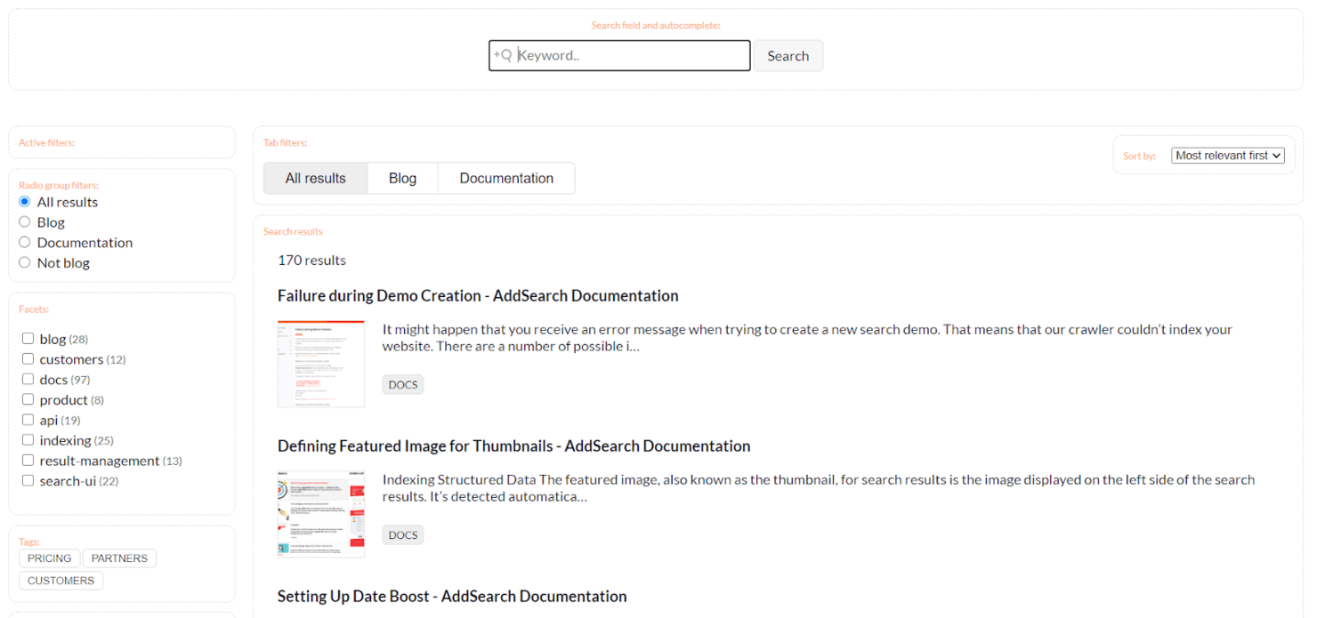The image size is (1317, 618).
Task: Select the Blog radio button
Action: [25, 222]
